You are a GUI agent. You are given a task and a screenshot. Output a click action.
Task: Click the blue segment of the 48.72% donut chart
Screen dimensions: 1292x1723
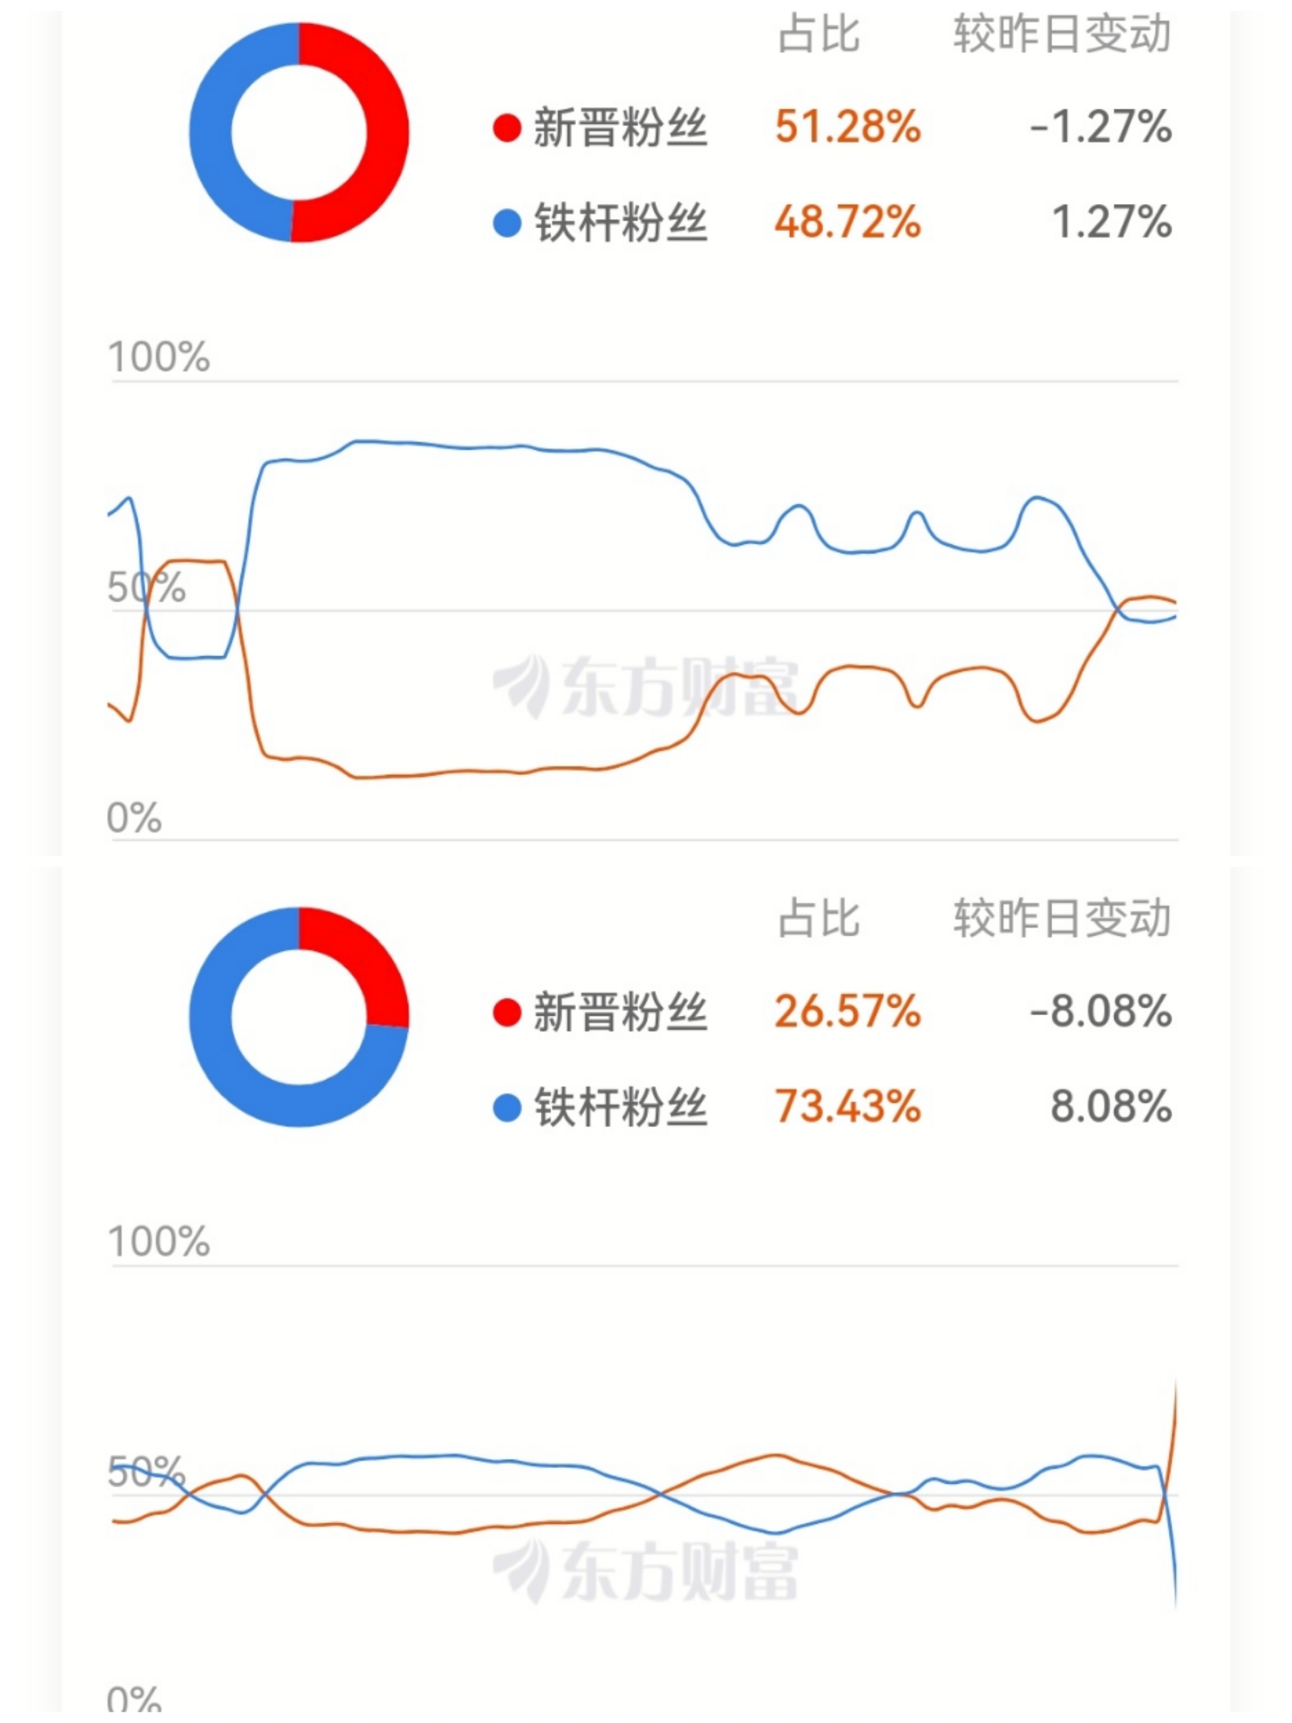212,132
